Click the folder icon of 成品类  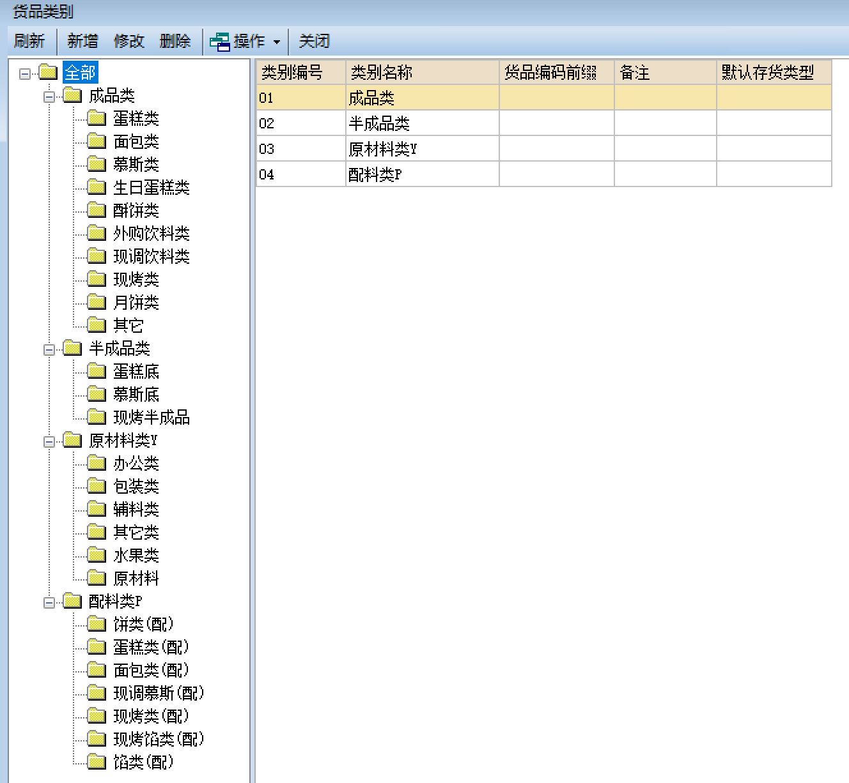coord(72,95)
